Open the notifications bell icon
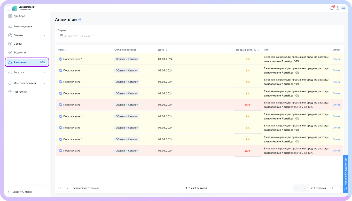 (332, 8)
